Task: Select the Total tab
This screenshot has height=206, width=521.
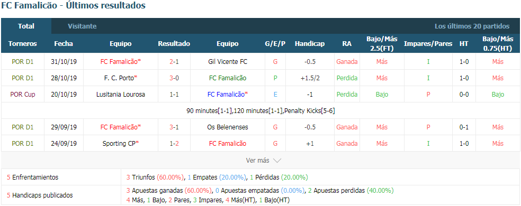Action: pos(26,26)
